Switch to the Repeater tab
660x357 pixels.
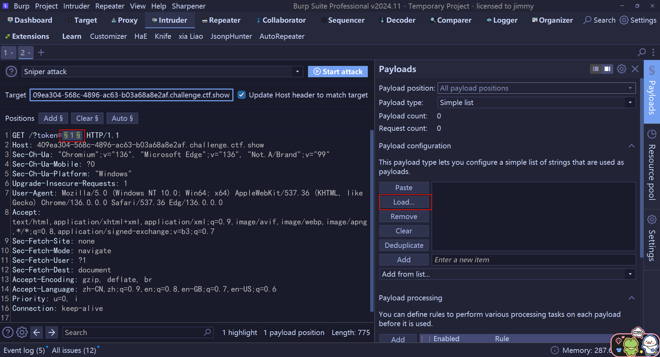click(221, 20)
